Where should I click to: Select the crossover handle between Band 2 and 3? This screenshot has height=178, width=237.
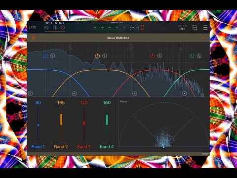coord(131,46)
